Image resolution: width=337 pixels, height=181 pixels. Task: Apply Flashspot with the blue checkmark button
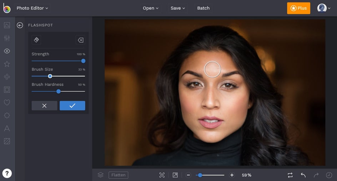[72, 106]
